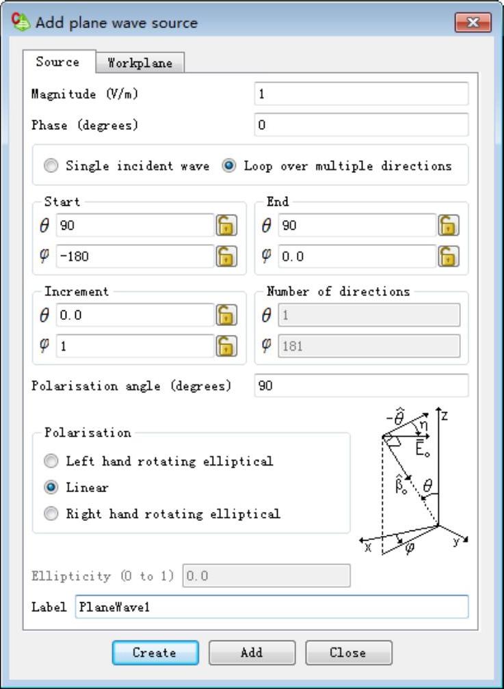
Task: Click the Close button at bottom
Action: pyautogui.click(x=348, y=652)
